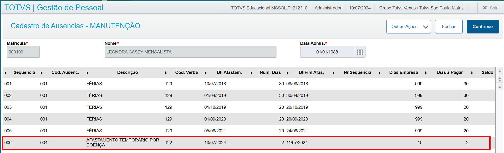Click date cell 01/04/2019

[x=215, y=95]
